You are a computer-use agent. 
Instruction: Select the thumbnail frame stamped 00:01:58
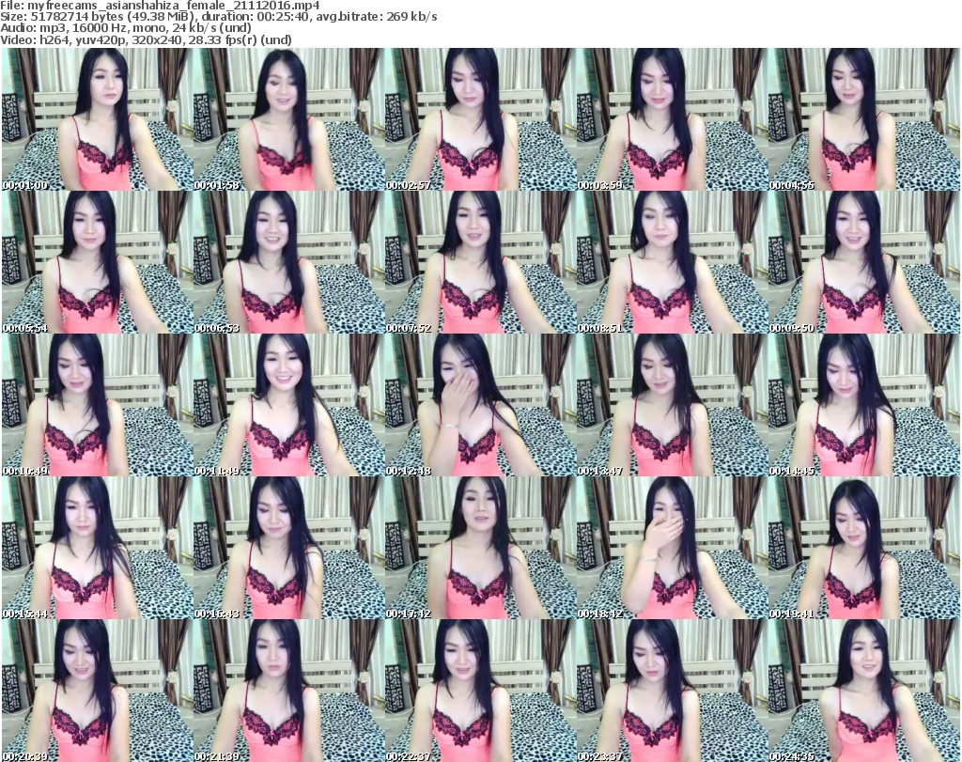click(x=289, y=119)
